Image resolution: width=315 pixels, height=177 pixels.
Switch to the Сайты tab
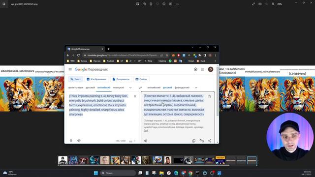pos(141,79)
